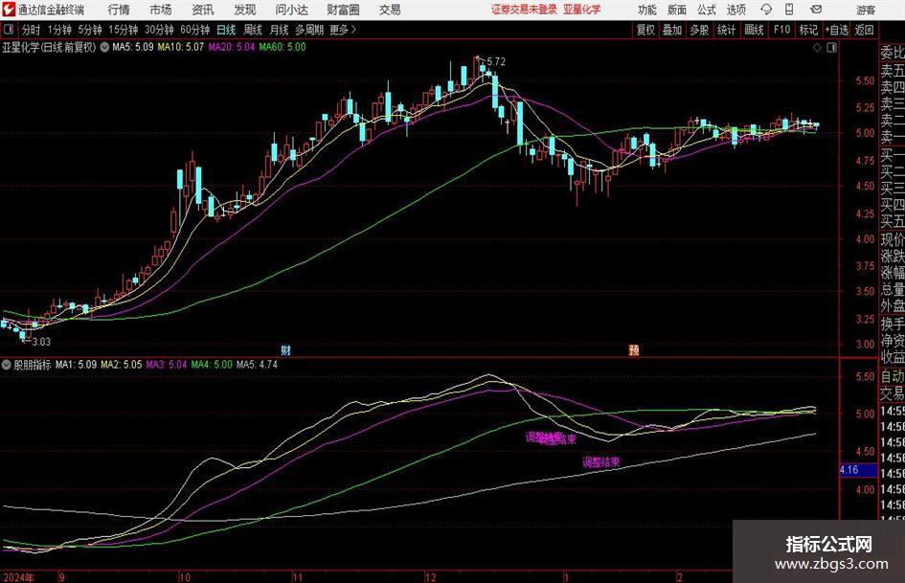
Task: Toggle the 复权 option
Action: pos(645,30)
